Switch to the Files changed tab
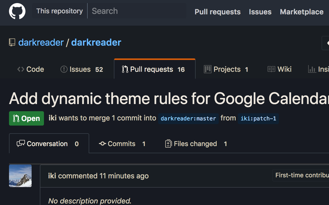Image resolution: width=329 pixels, height=205 pixels. click(195, 143)
